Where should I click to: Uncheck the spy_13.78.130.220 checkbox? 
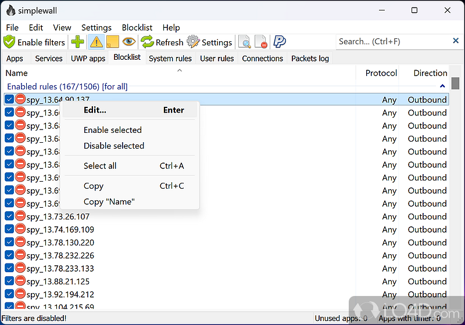click(9, 242)
